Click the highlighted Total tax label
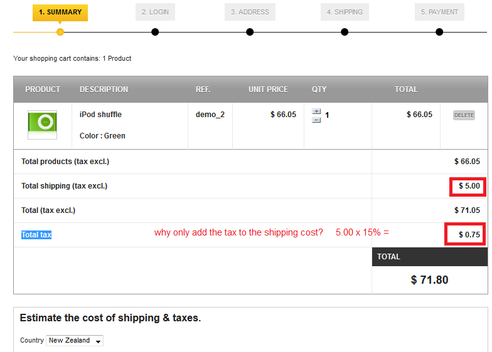Image resolution: width=492 pixels, height=352 pixels. tap(36, 235)
